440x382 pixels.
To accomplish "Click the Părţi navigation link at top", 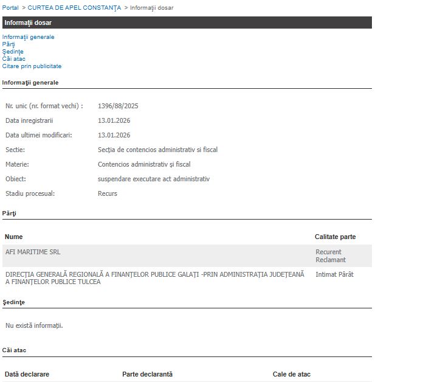I will point(9,44).
